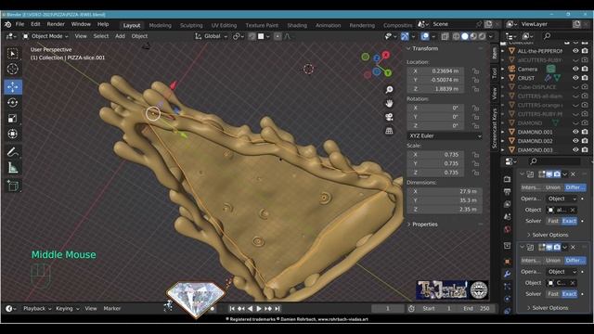
Task: Open the XYZ Euler rotation mode dropdown
Action: pos(445,136)
